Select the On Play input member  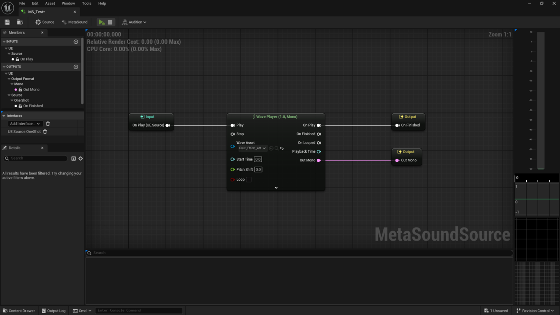pyautogui.click(x=26, y=59)
